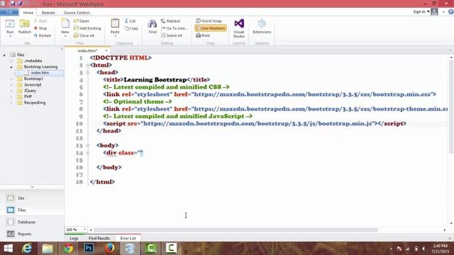Open Photoshop from taskbar
Image resolution: width=454 pixels, height=255 pixels.
(89, 248)
